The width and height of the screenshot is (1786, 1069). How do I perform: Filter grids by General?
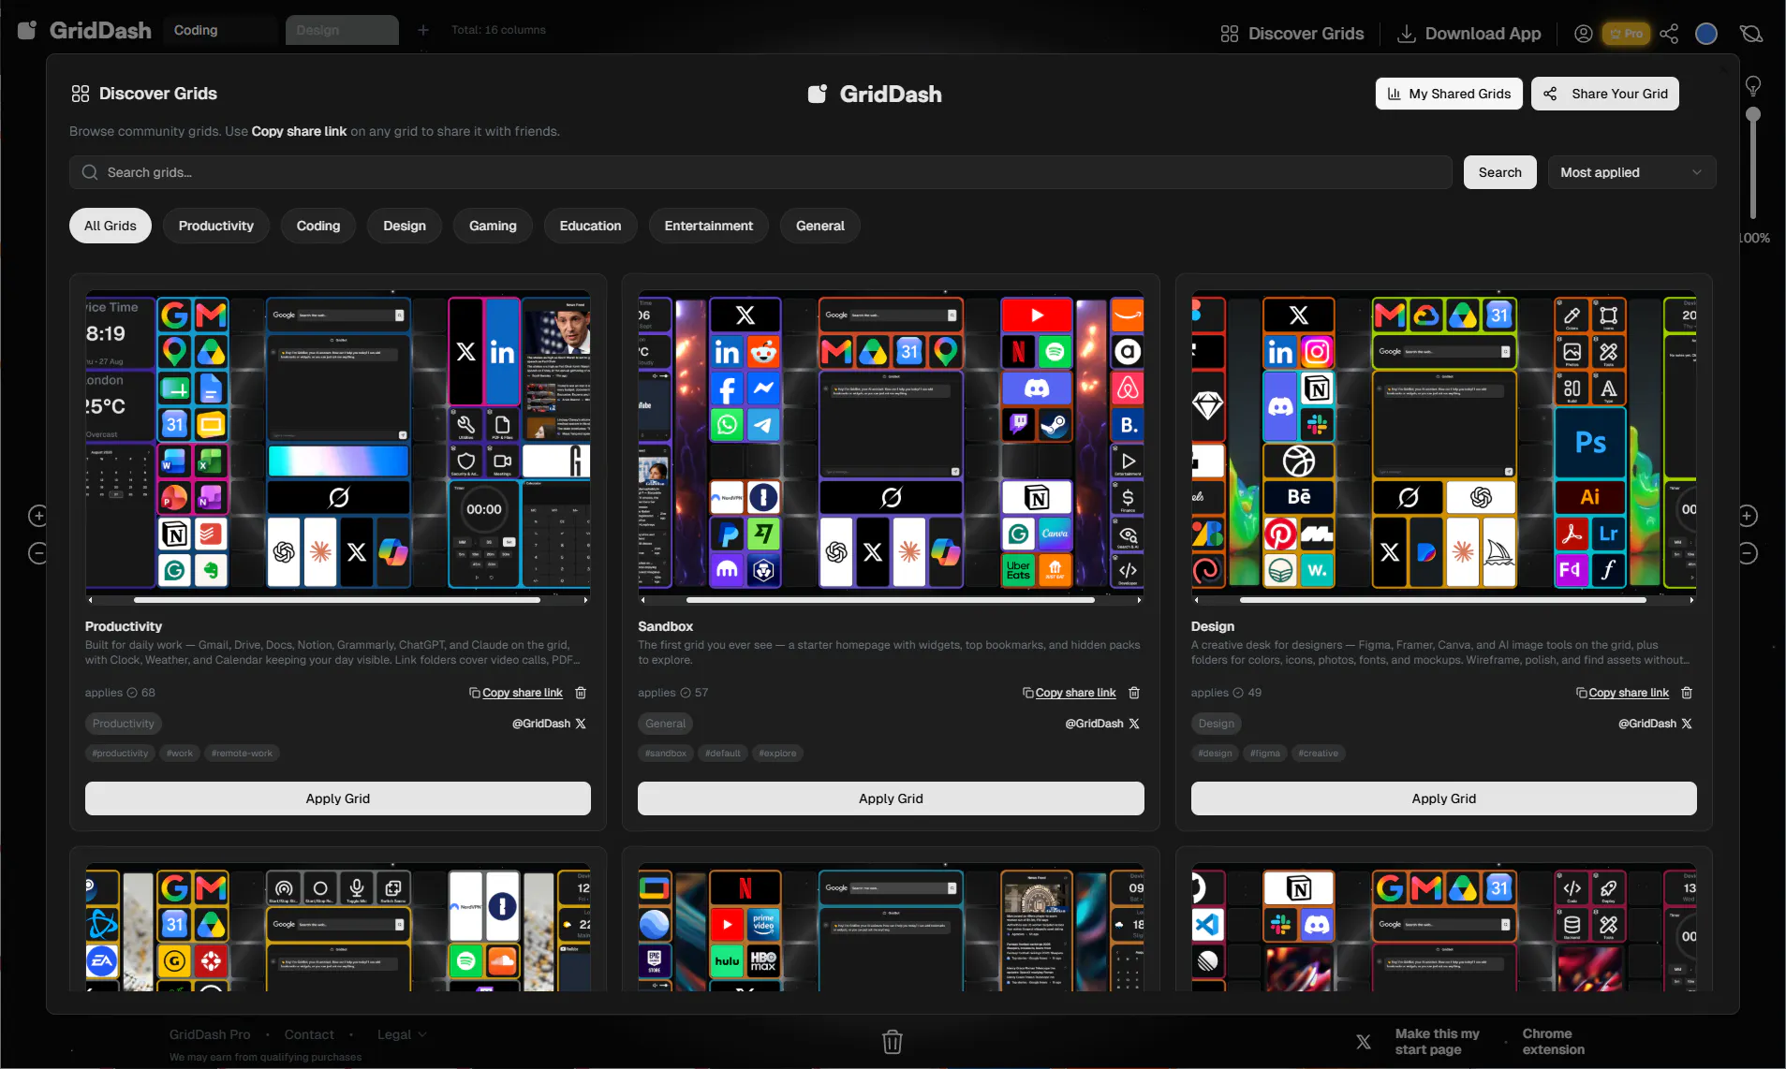point(820,226)
